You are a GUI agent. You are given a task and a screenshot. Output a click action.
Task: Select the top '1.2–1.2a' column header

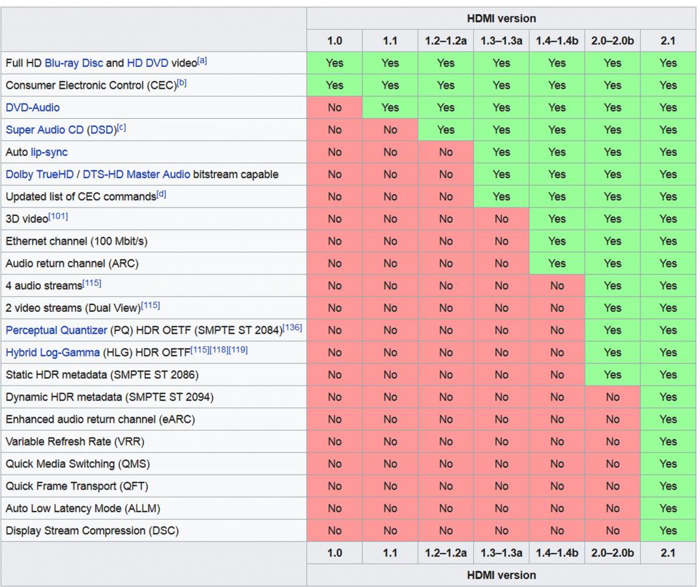click(446, 41)
